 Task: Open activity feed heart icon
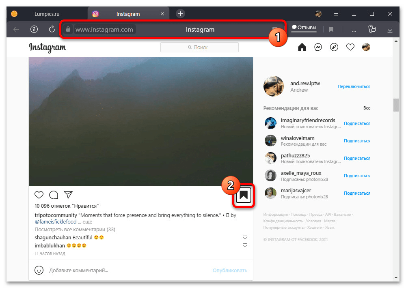point(350,47)
